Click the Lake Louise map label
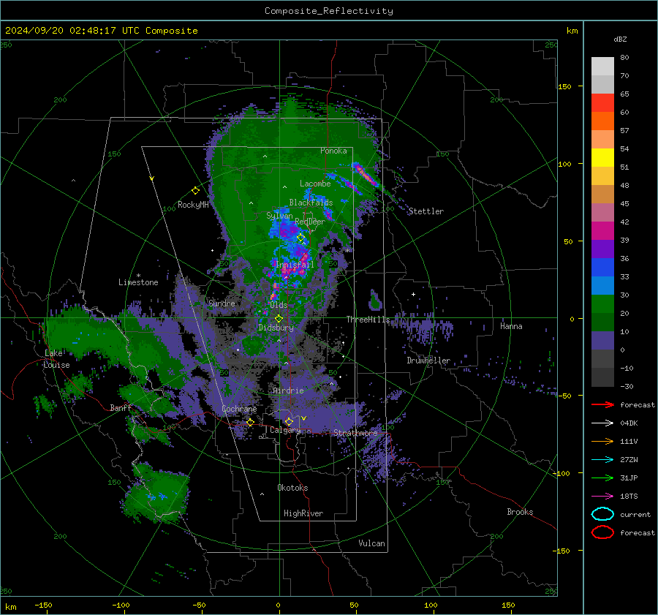658x615 pixels. [56, 359]
